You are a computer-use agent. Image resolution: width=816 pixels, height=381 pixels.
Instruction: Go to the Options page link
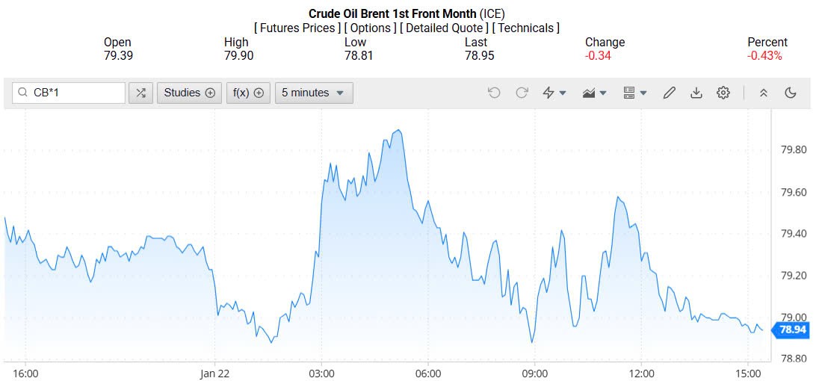(371, 28)
